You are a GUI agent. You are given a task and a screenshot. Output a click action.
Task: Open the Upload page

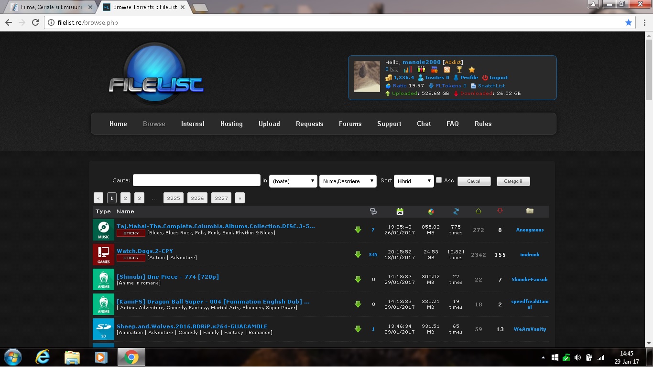tap(269, 124)
